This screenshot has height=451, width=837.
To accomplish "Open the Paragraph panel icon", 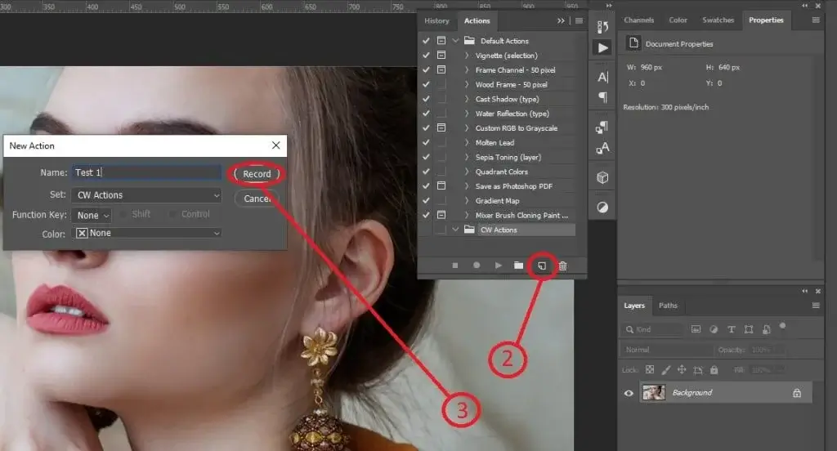I will pos(602,97).
